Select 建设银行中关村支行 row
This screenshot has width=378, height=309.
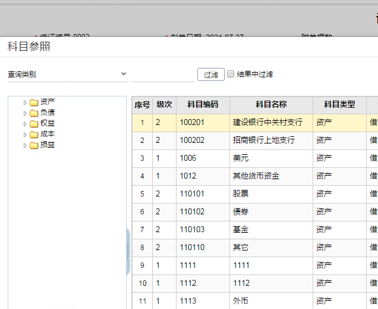(x=267, y=123)
